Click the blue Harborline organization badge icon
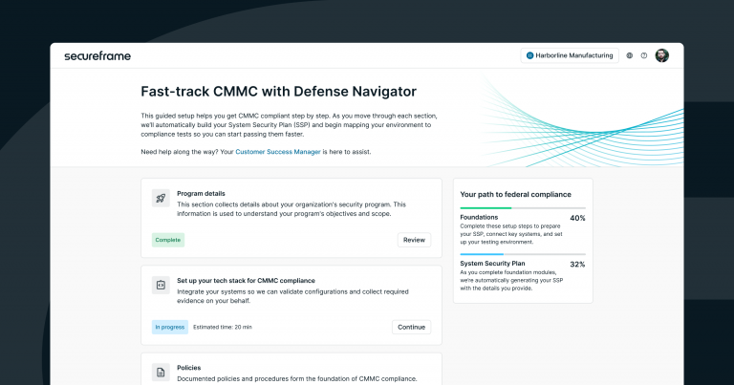This screenshot has height=385, width=734. click(x=529, y=55)
